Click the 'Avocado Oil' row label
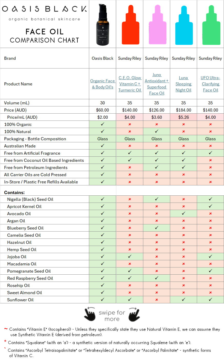This screenshot has height=359, width=224. coord(19,214)
